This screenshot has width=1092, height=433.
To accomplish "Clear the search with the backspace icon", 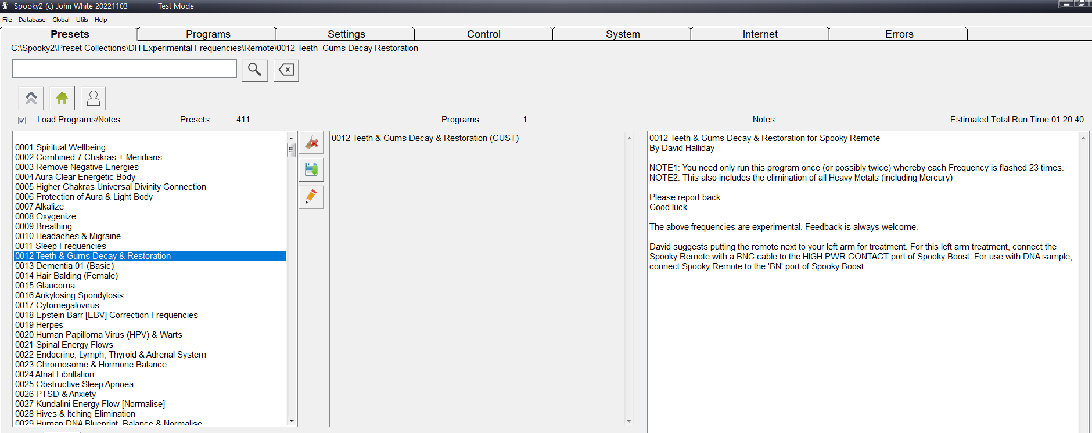I will click(286, 70).
